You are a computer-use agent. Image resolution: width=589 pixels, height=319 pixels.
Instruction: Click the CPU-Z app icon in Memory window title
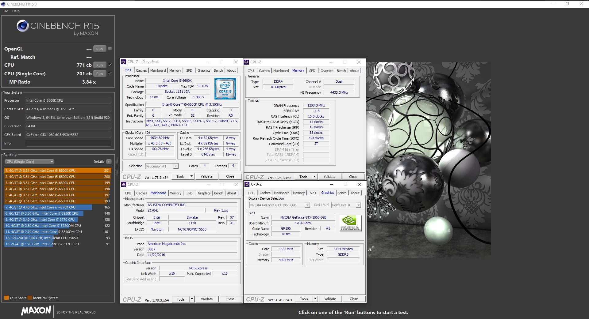(x=246, y=62)
